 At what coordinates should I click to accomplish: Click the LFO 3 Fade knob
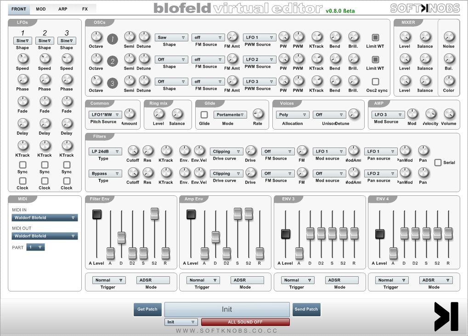[67, 102]
